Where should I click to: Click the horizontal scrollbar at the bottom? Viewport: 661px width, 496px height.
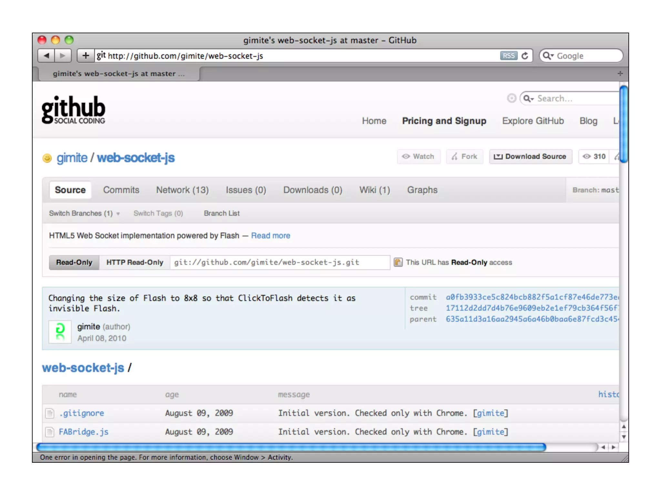coord(290,447)
